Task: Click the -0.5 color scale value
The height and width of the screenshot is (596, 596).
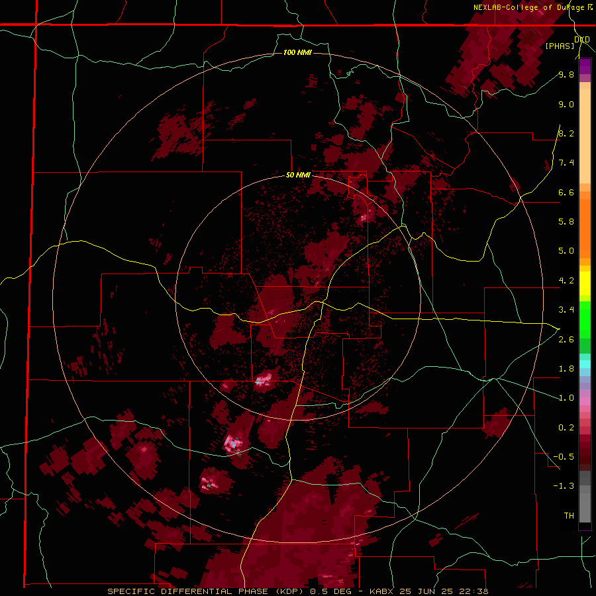Action: point(564,457)
